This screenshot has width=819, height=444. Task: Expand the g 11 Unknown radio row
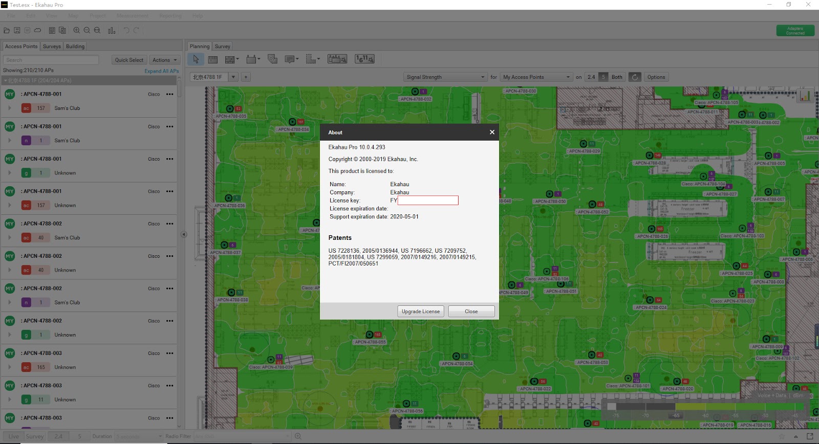[x=9, y=399]
